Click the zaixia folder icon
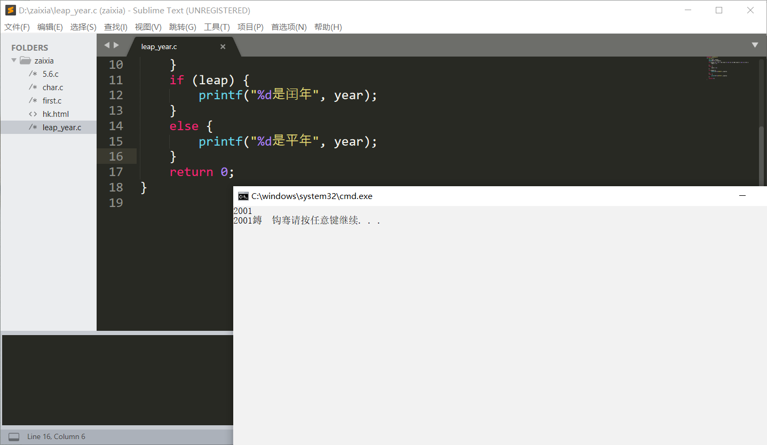767x445 pixels. click(25, 61)
